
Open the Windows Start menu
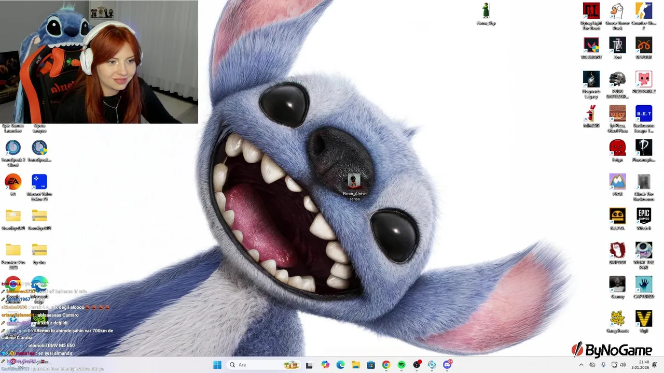click(217, 365)
